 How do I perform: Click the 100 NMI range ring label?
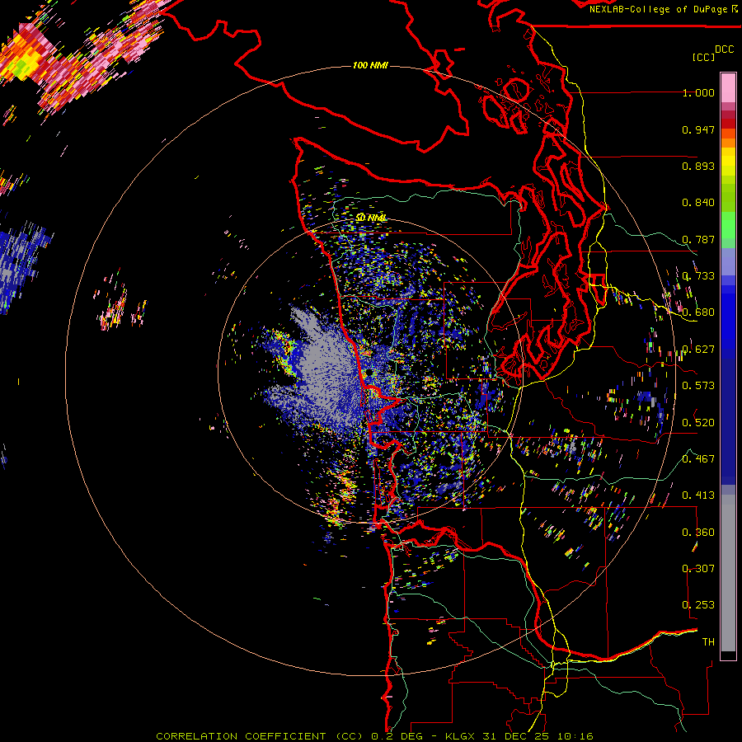pos(370,65)
